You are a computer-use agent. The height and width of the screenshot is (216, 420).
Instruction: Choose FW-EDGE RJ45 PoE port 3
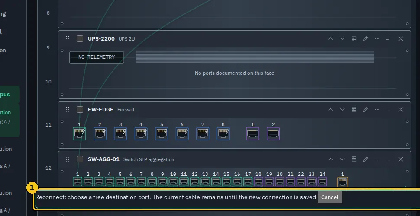(120, 133)
